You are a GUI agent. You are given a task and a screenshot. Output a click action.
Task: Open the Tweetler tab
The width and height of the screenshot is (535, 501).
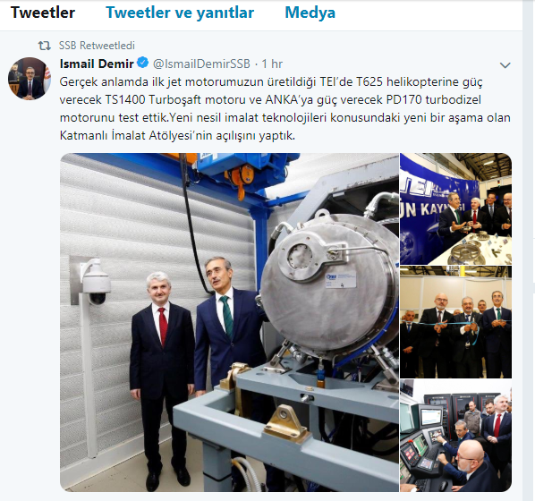click(43, 13)
